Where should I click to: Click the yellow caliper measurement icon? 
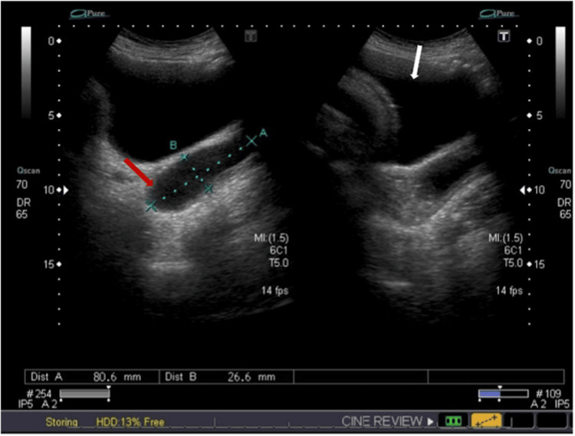486,421
